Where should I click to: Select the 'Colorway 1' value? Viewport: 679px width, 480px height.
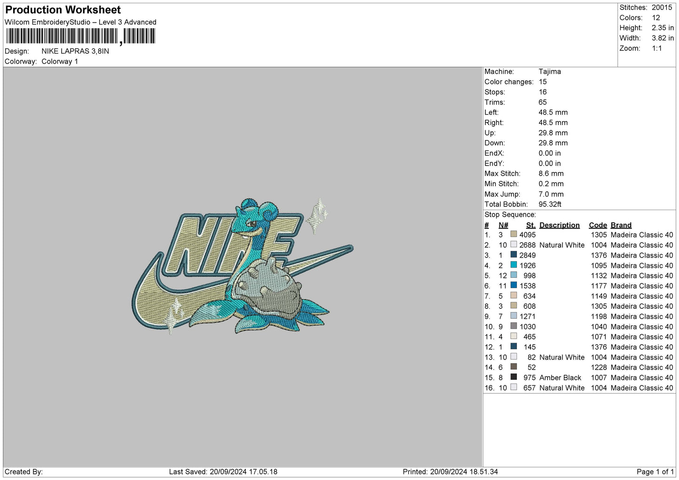tap(60, 62)
